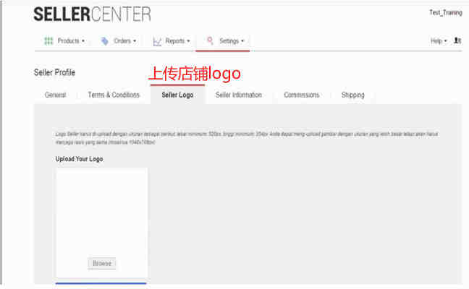Click the Orders tag icon
This screenshot has height=289, width=469.
pyautogui.click(x=105, y=41)
